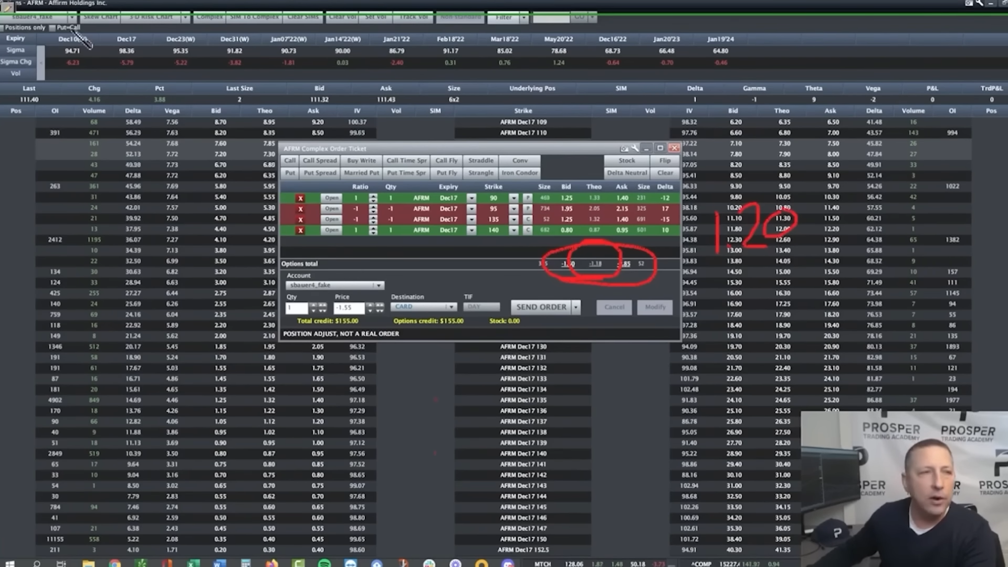The image size is (1008, 567).
Task: Choose the Iron Condor strategy button
Action: tap(519, 173)
